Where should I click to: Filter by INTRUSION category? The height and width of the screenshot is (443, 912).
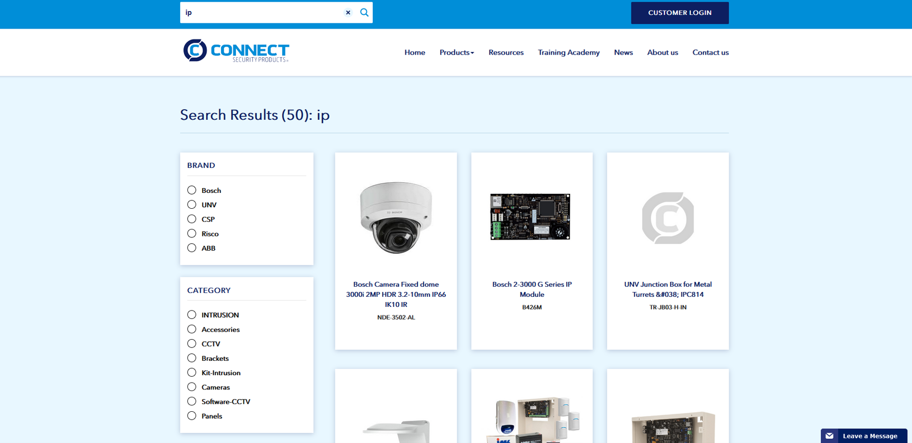click(x=192, y=315)
